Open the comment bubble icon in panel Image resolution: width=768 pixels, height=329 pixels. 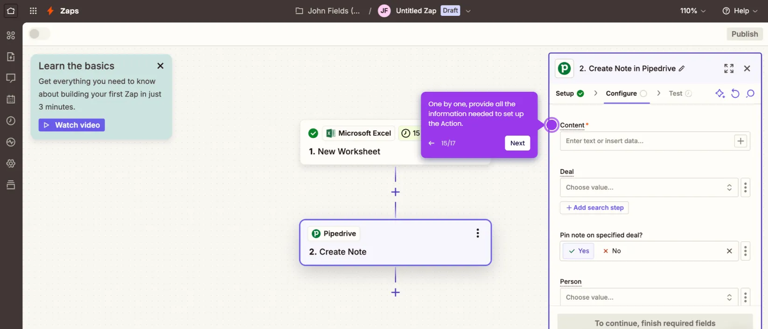(750, 94)
